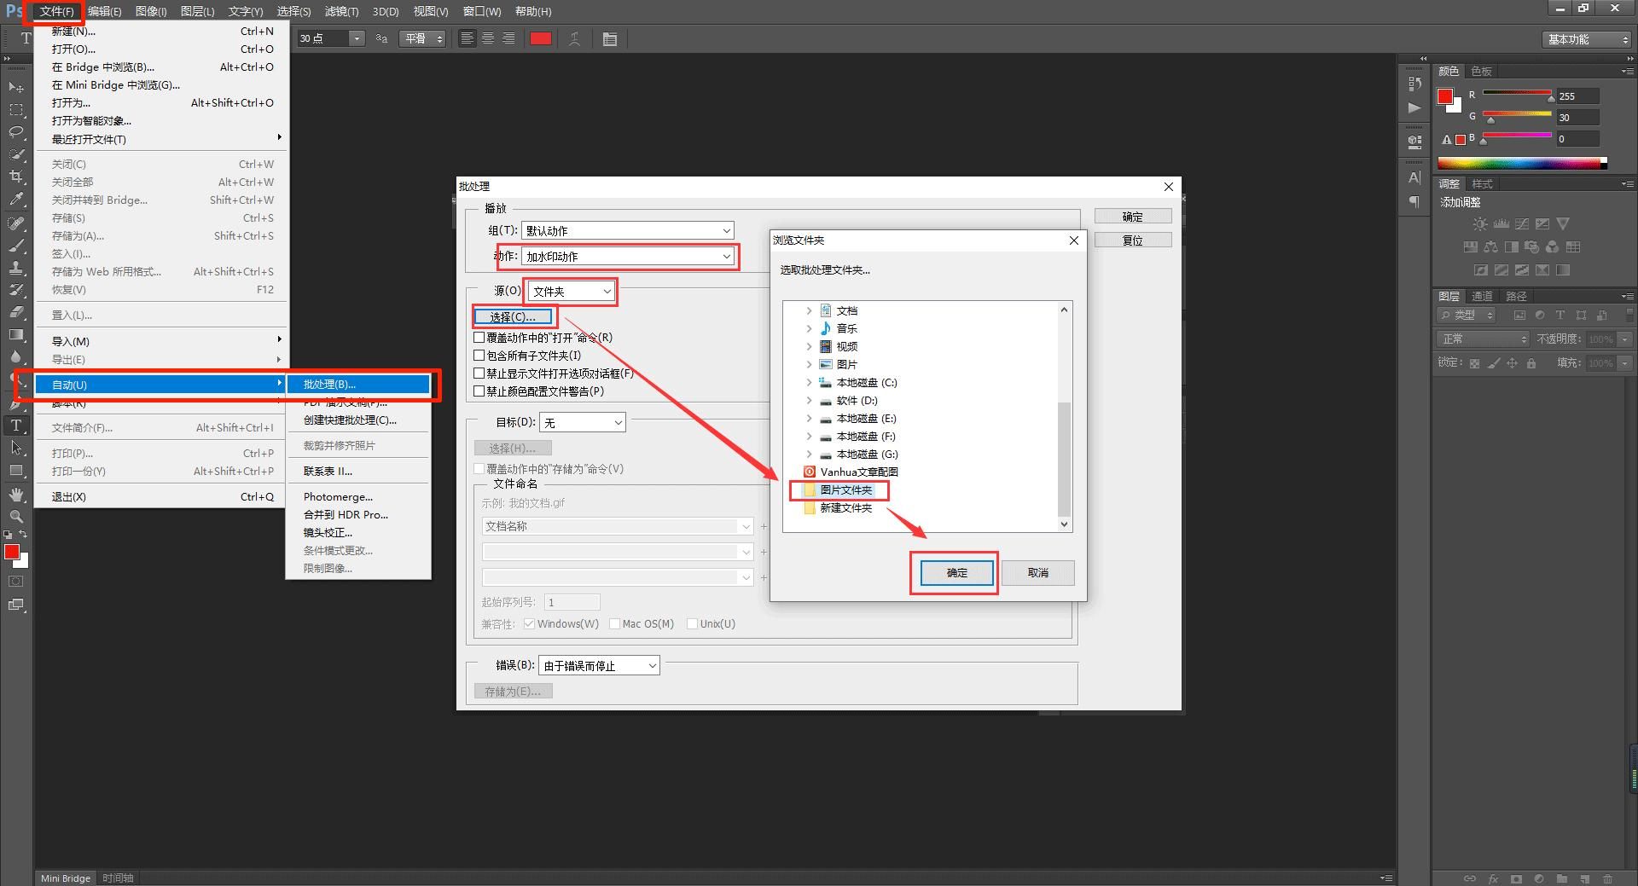The height and width of the screenshot is (886, 1638).
Task: Select the Eraser tool
Action: (16, 312)
